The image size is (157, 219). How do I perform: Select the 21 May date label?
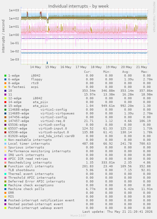142,67
